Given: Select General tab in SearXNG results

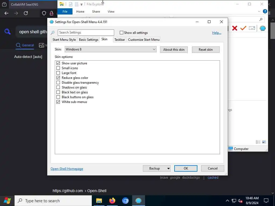Looking at the screenshot, I should click(25, 45).
